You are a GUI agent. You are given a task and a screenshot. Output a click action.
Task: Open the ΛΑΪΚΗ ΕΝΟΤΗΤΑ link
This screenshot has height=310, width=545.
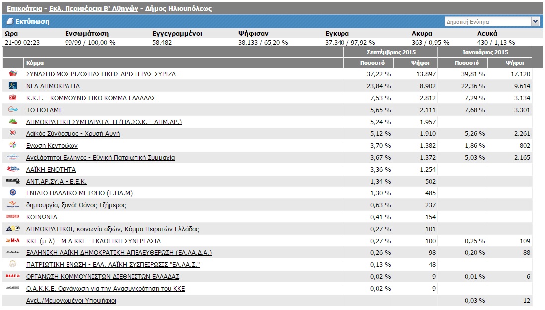click(x=51, y=170)
